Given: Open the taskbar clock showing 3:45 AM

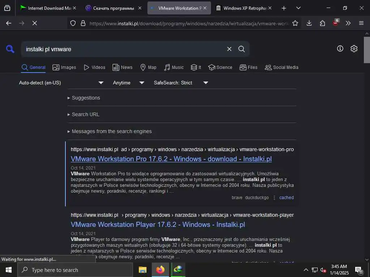Looking at the screenshot, I should [339, 270].
